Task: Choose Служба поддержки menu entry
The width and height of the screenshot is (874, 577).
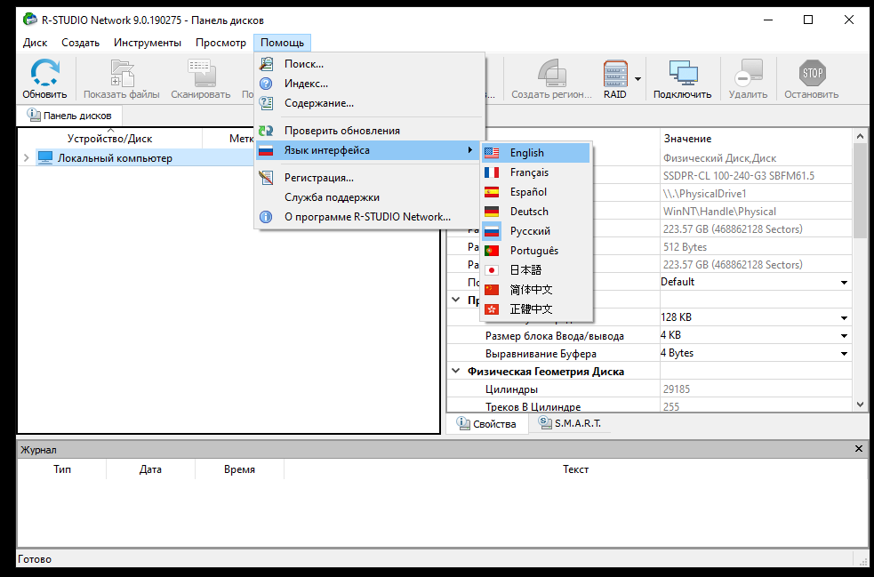Action: (x=370, y=197)
